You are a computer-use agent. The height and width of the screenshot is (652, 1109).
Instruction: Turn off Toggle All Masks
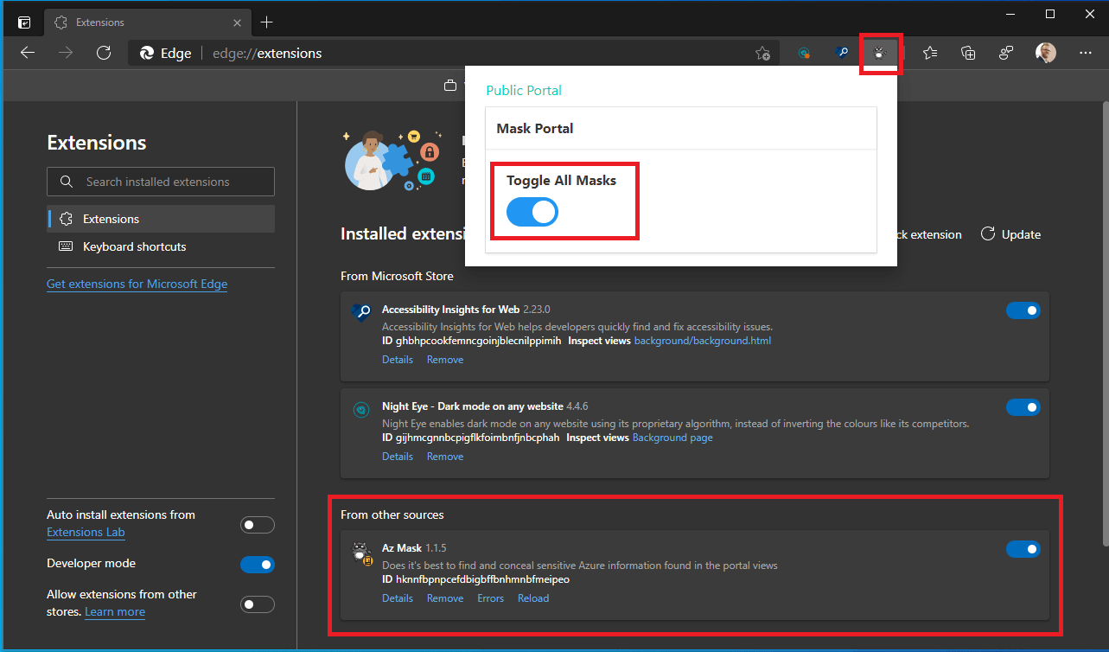pyautogui.click(x=532, y=212)
